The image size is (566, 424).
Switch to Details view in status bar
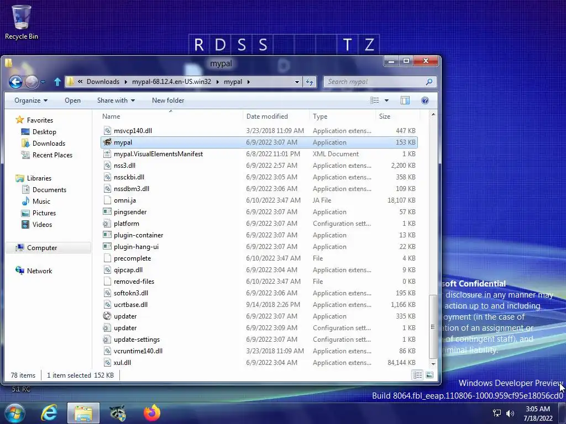417,375
